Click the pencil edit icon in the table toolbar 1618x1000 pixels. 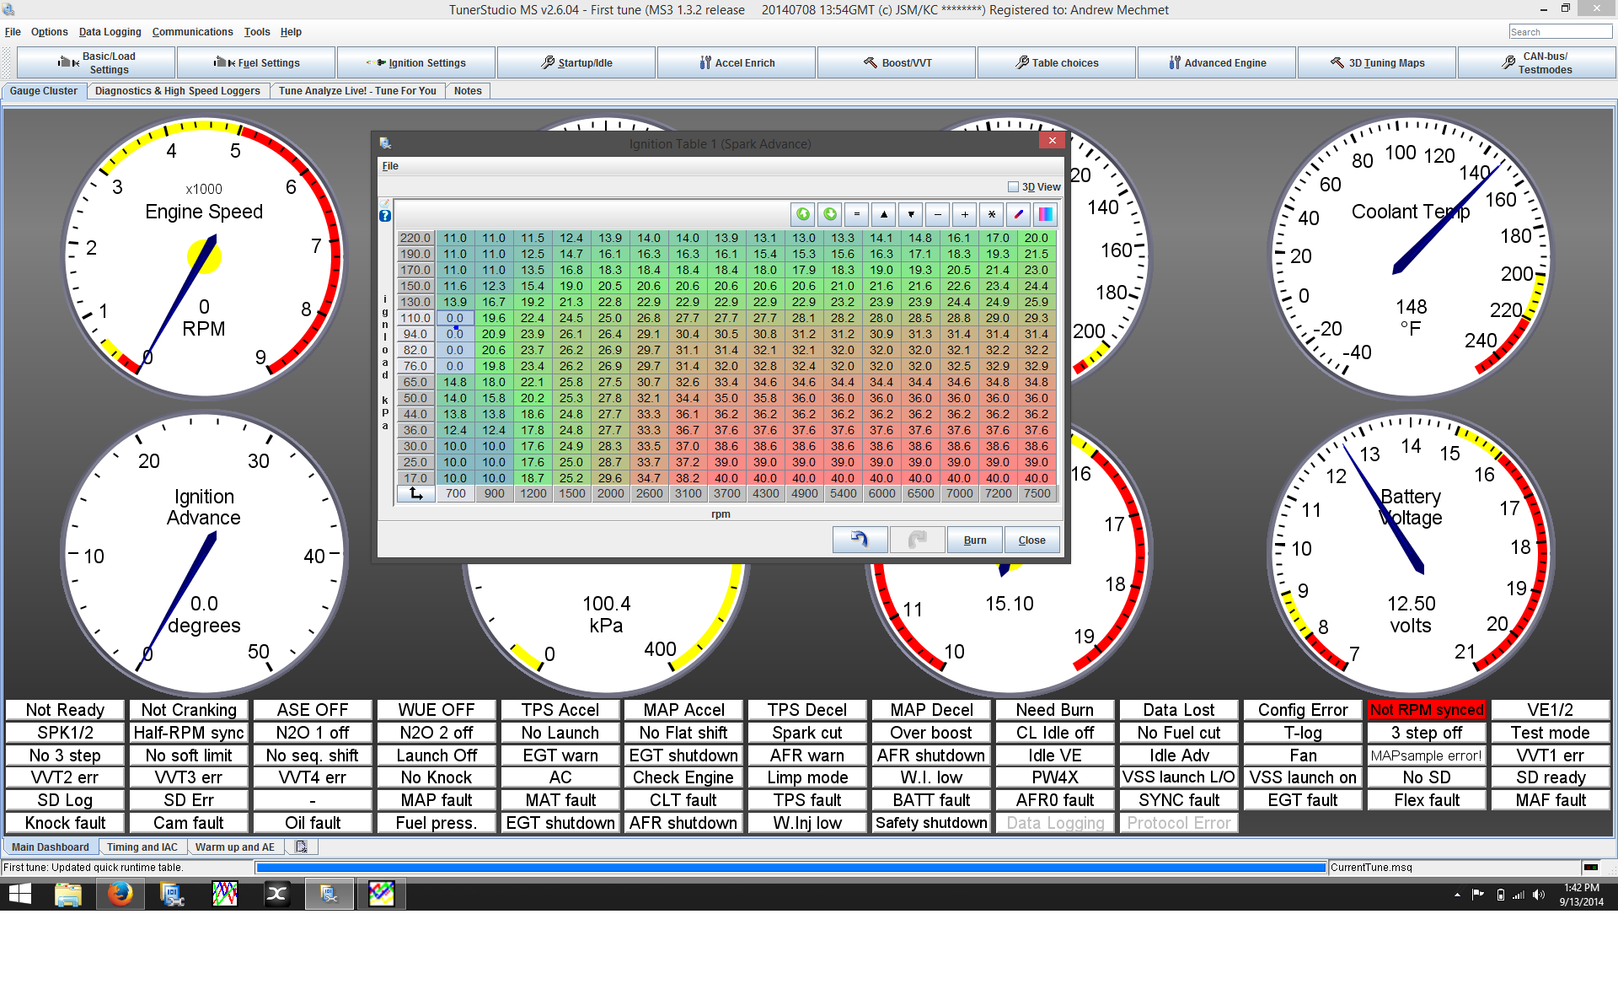(1019, 214)
